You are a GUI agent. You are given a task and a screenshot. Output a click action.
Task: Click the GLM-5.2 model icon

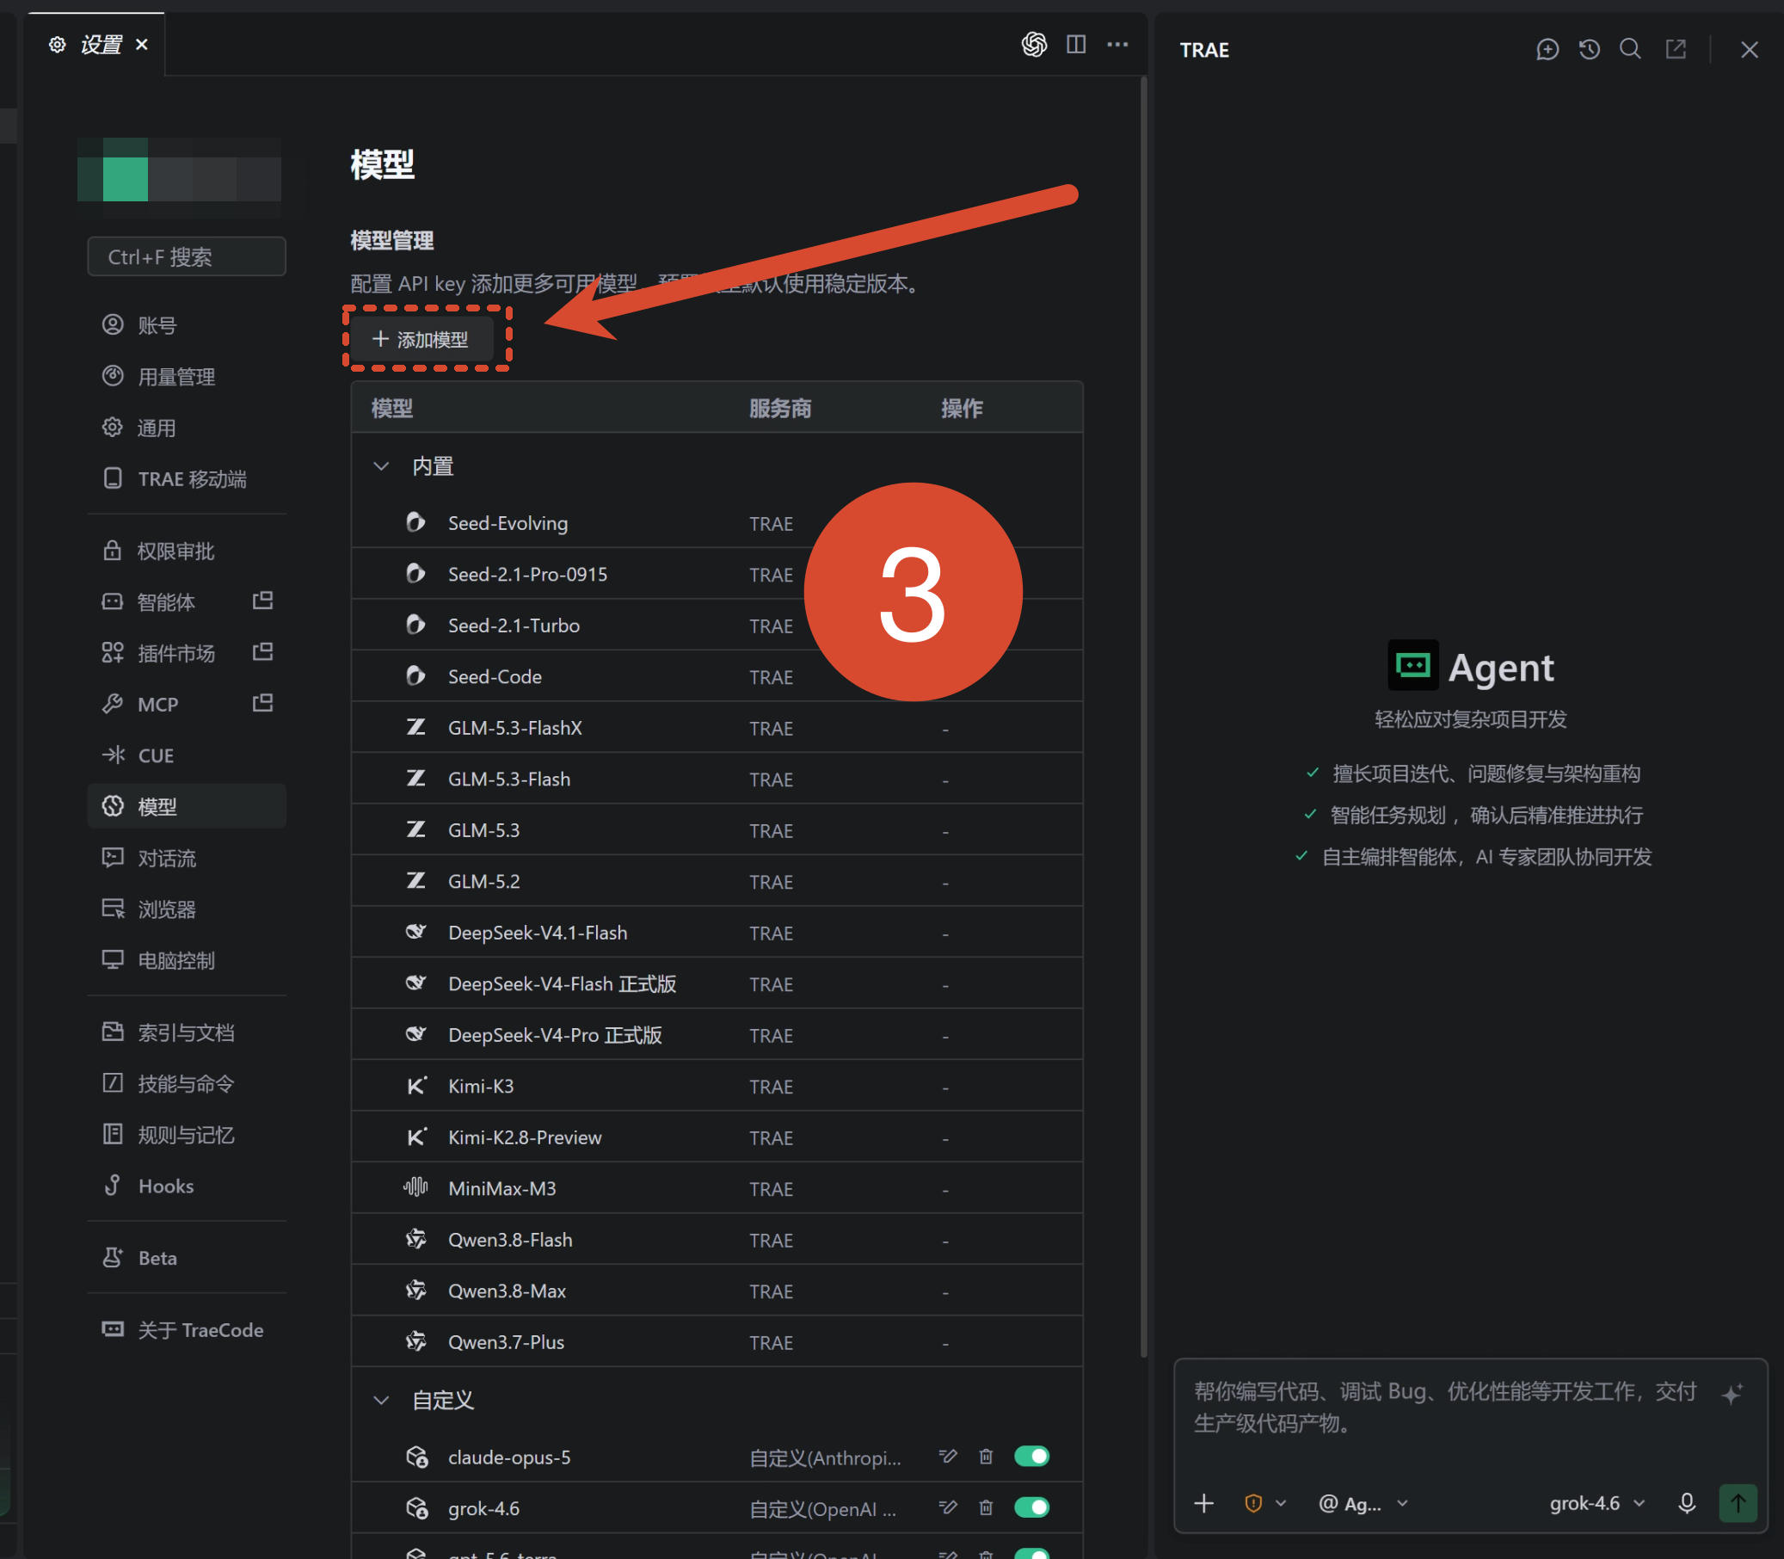click(415, 880)
